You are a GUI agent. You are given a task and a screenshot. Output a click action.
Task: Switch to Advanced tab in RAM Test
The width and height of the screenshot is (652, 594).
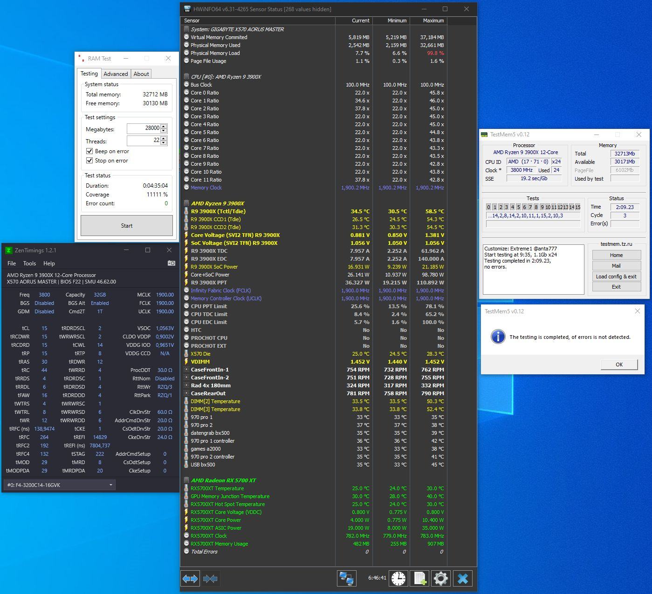(116, 74)
